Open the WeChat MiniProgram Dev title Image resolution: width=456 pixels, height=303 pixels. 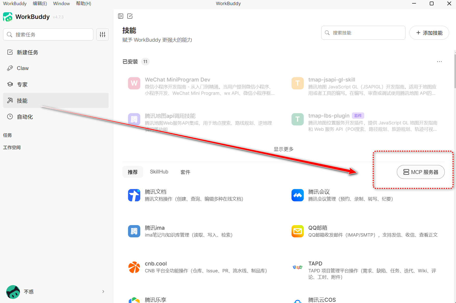click(x=178, y=80)
